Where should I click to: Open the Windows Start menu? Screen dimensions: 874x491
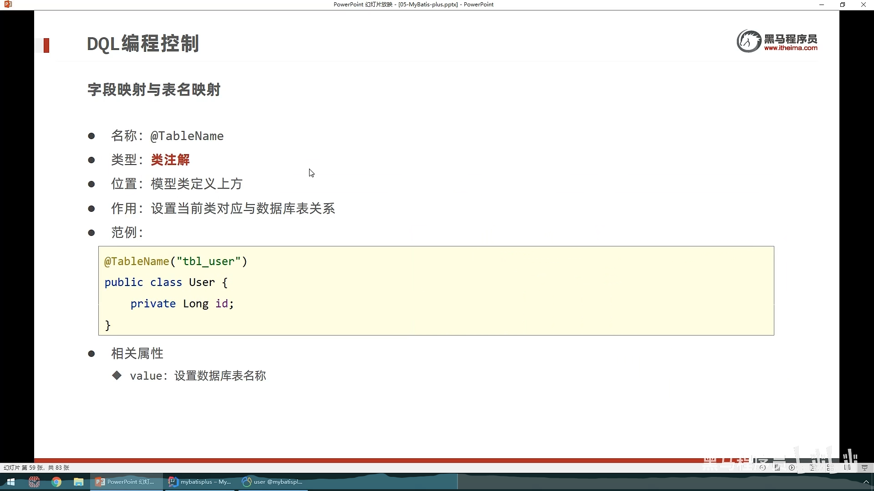[11, 482]
